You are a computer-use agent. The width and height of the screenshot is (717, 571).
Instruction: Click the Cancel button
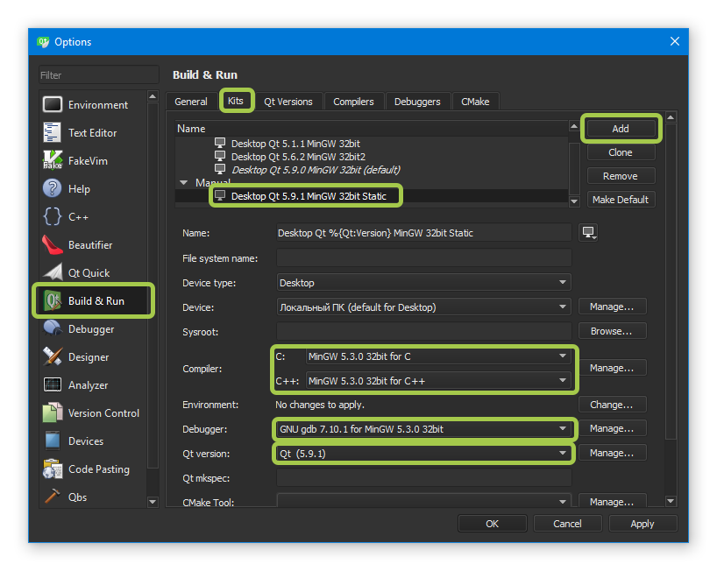(567, 524)
